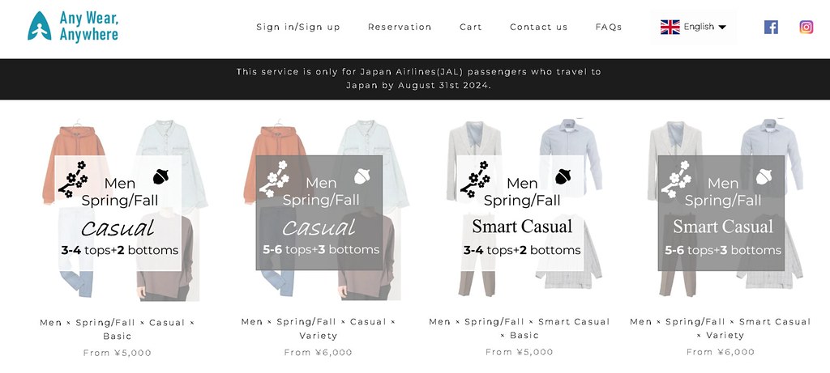Click the UK flag icon
830x373 pixels.
(x=670, y=27)
